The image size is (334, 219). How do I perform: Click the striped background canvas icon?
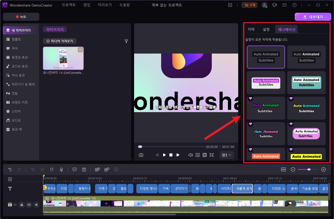click(x=205, y=155)
